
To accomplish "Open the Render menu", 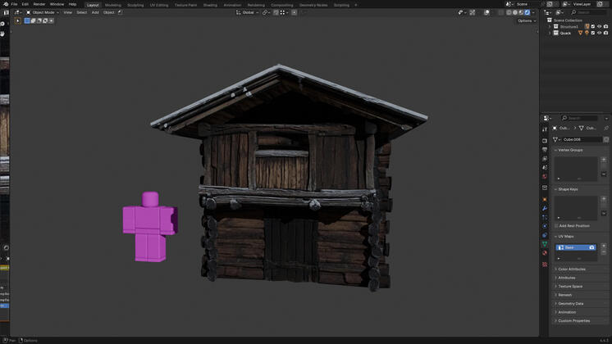I will [x=39, y=4].
